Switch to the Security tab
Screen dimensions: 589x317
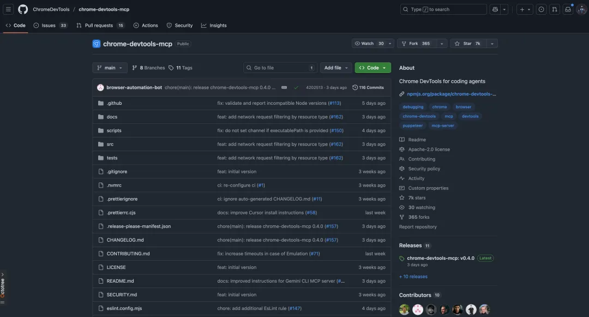tap(179, 26)
